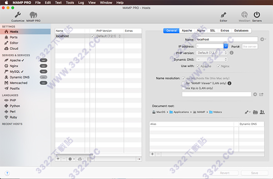273x179 pixels.
Task: Switch to the Extras tab
Action: click(225, 30)
